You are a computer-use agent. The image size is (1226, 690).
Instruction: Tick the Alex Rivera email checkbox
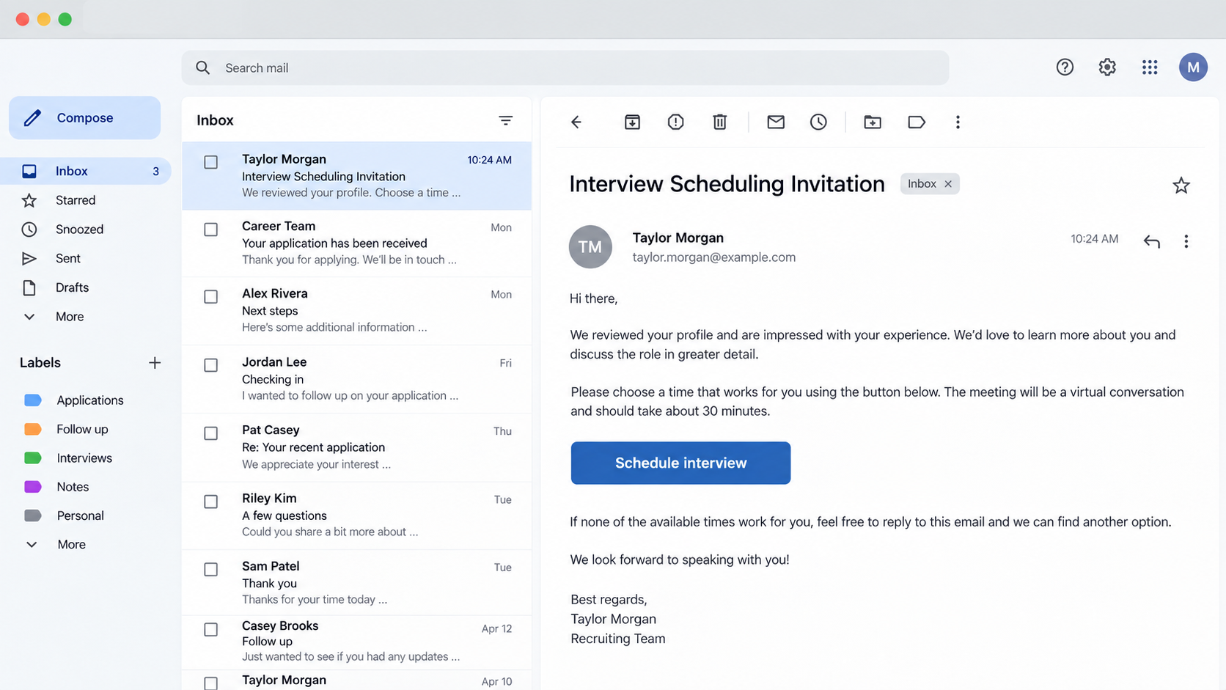pos(210,297)
